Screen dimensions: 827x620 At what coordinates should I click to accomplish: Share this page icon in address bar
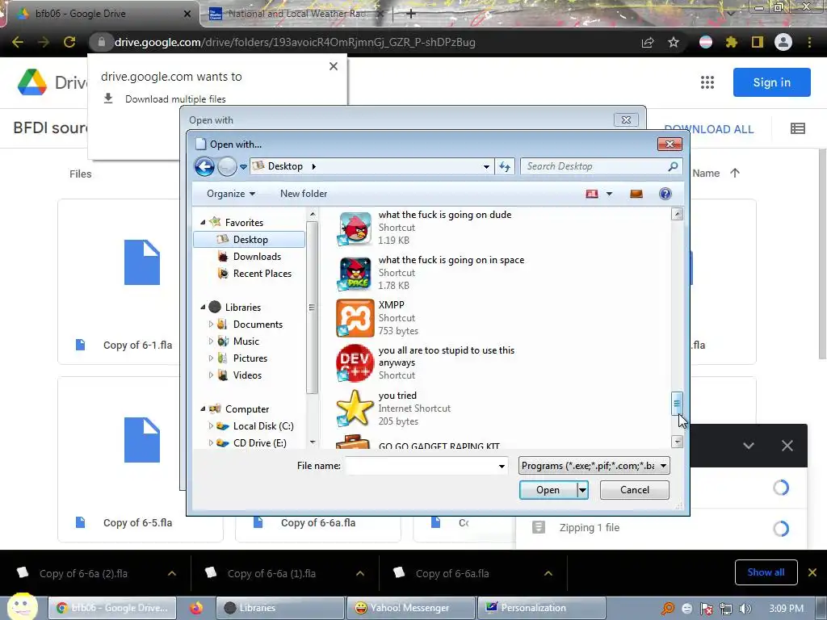[648, 42]
